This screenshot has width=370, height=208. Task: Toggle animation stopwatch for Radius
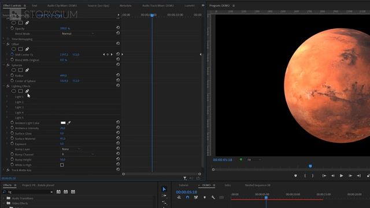click(12, 75)
